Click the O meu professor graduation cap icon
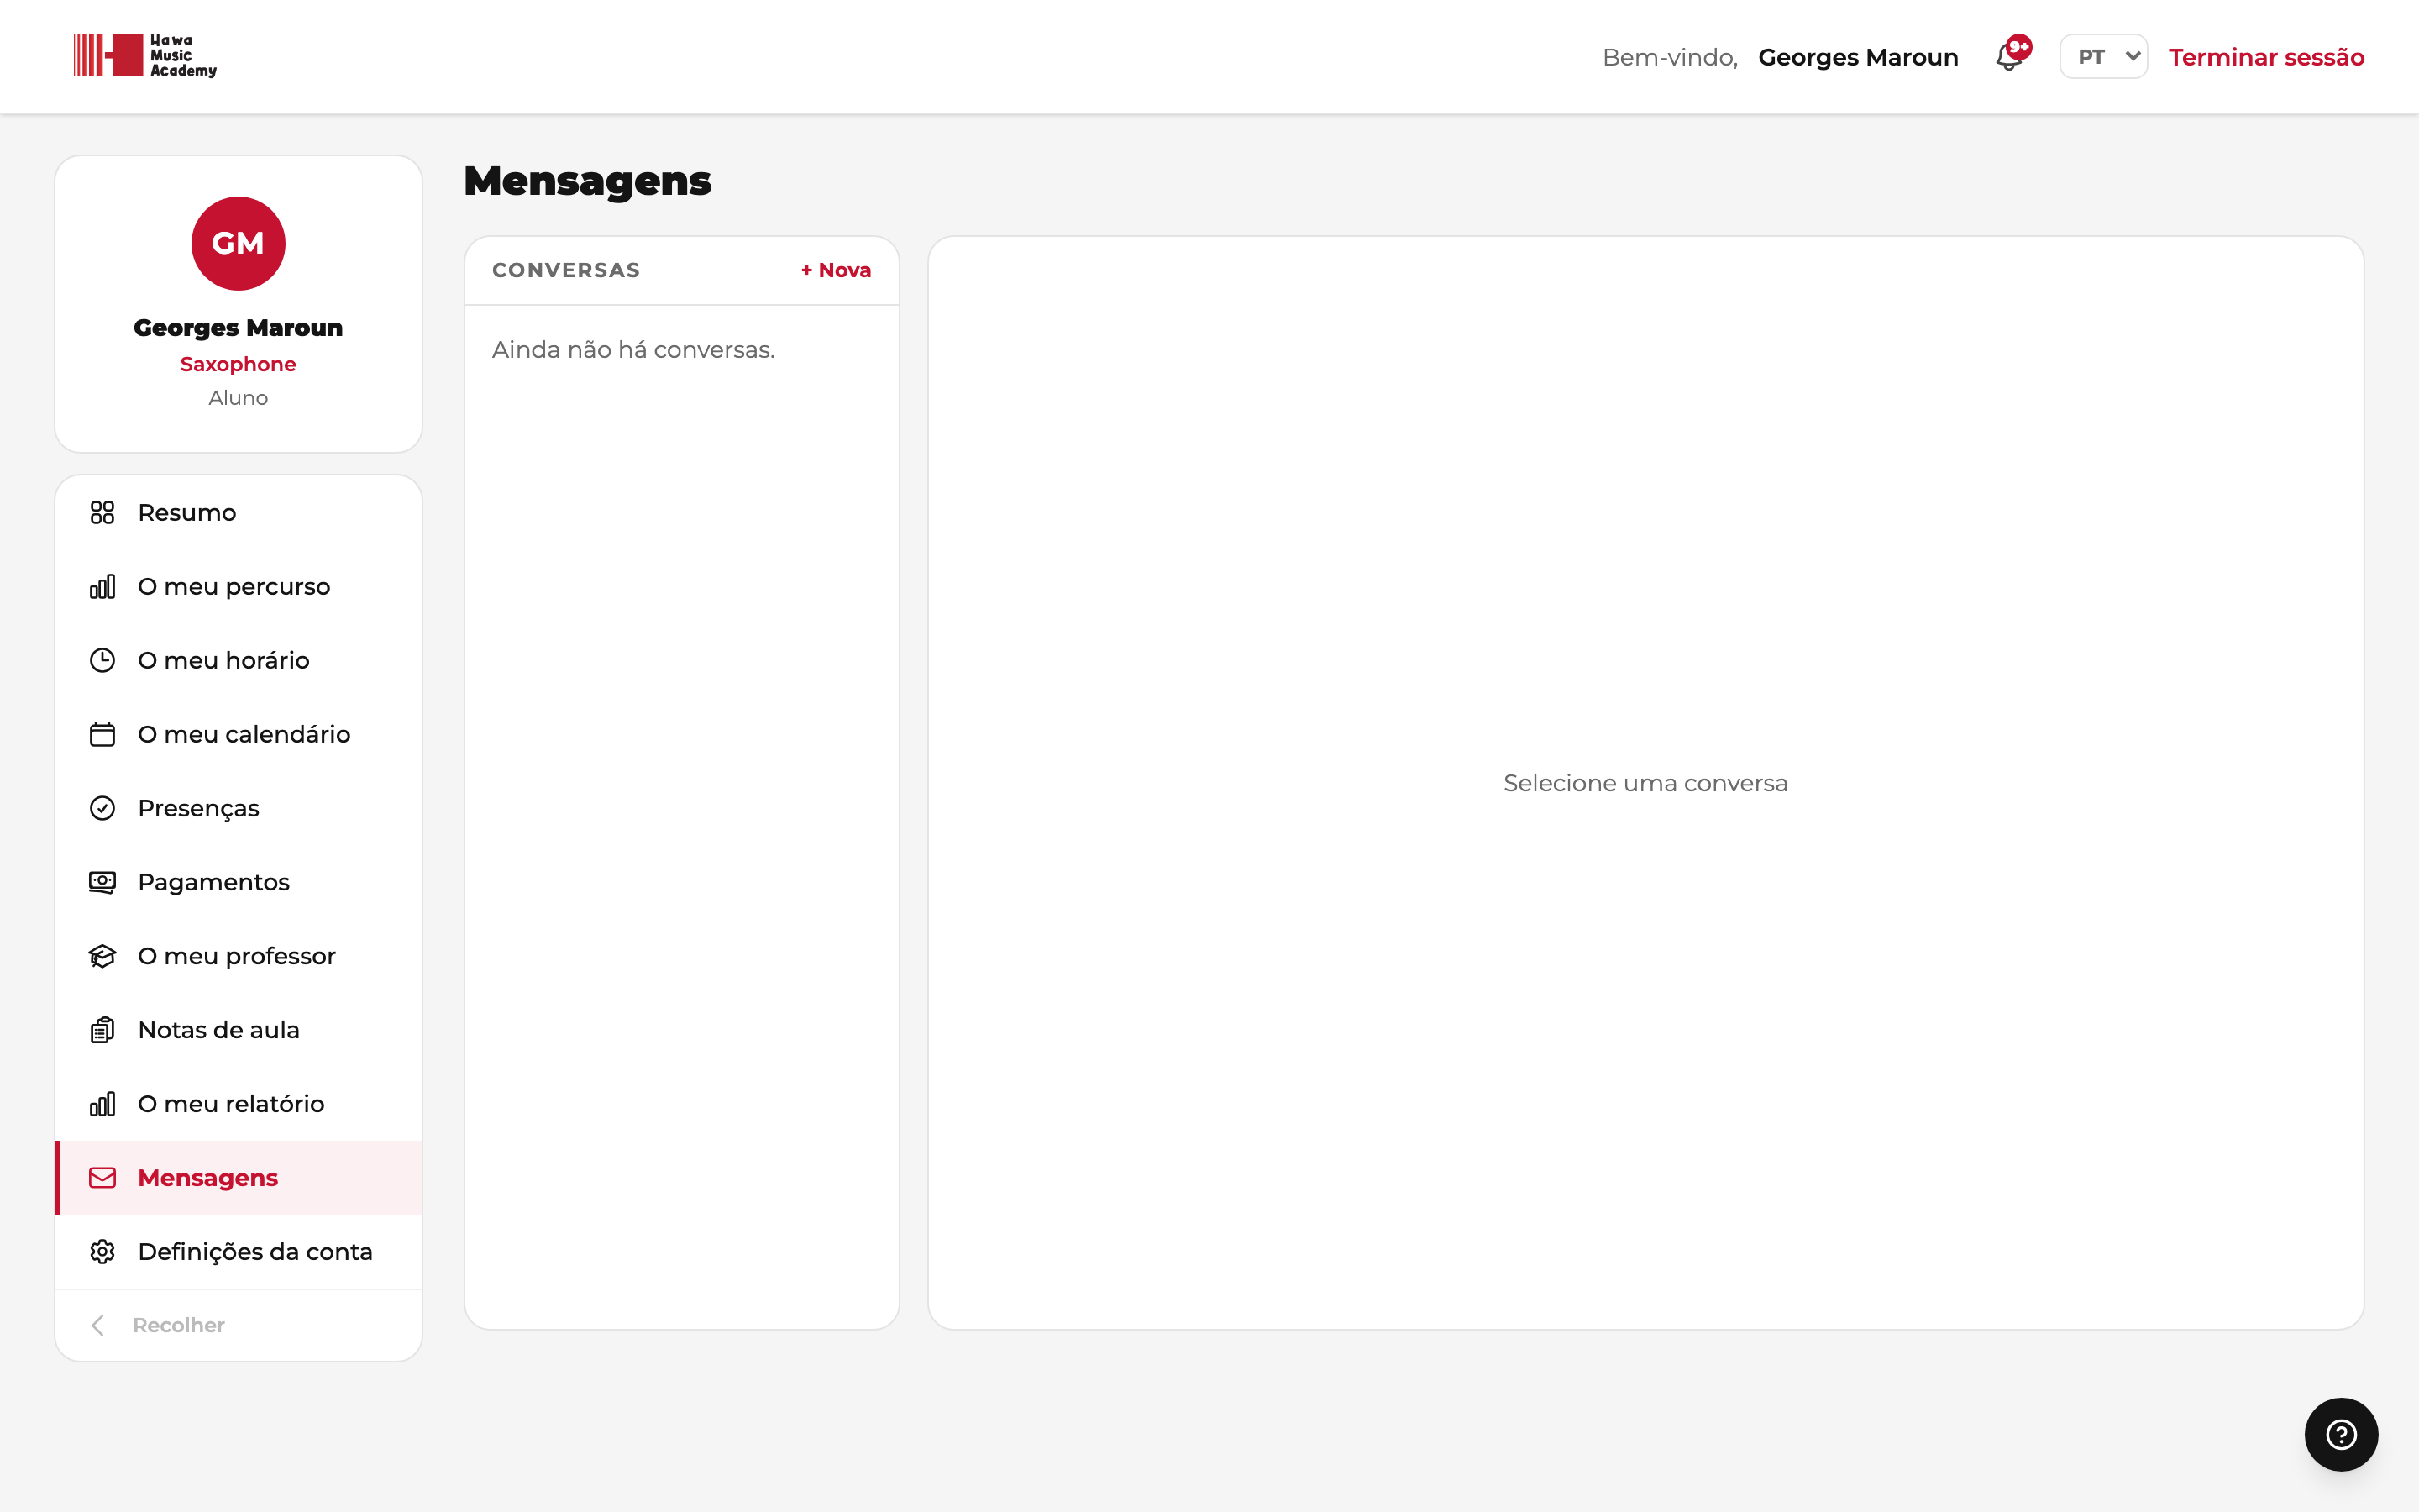2419x1512 pixels. (102, 956)
